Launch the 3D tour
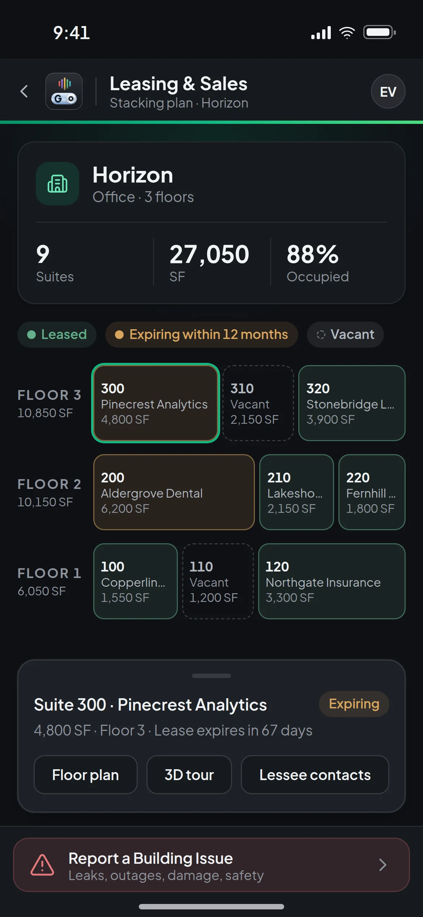Image resolution: width=423 pixels, height=917 pixels. pos(189,775)
